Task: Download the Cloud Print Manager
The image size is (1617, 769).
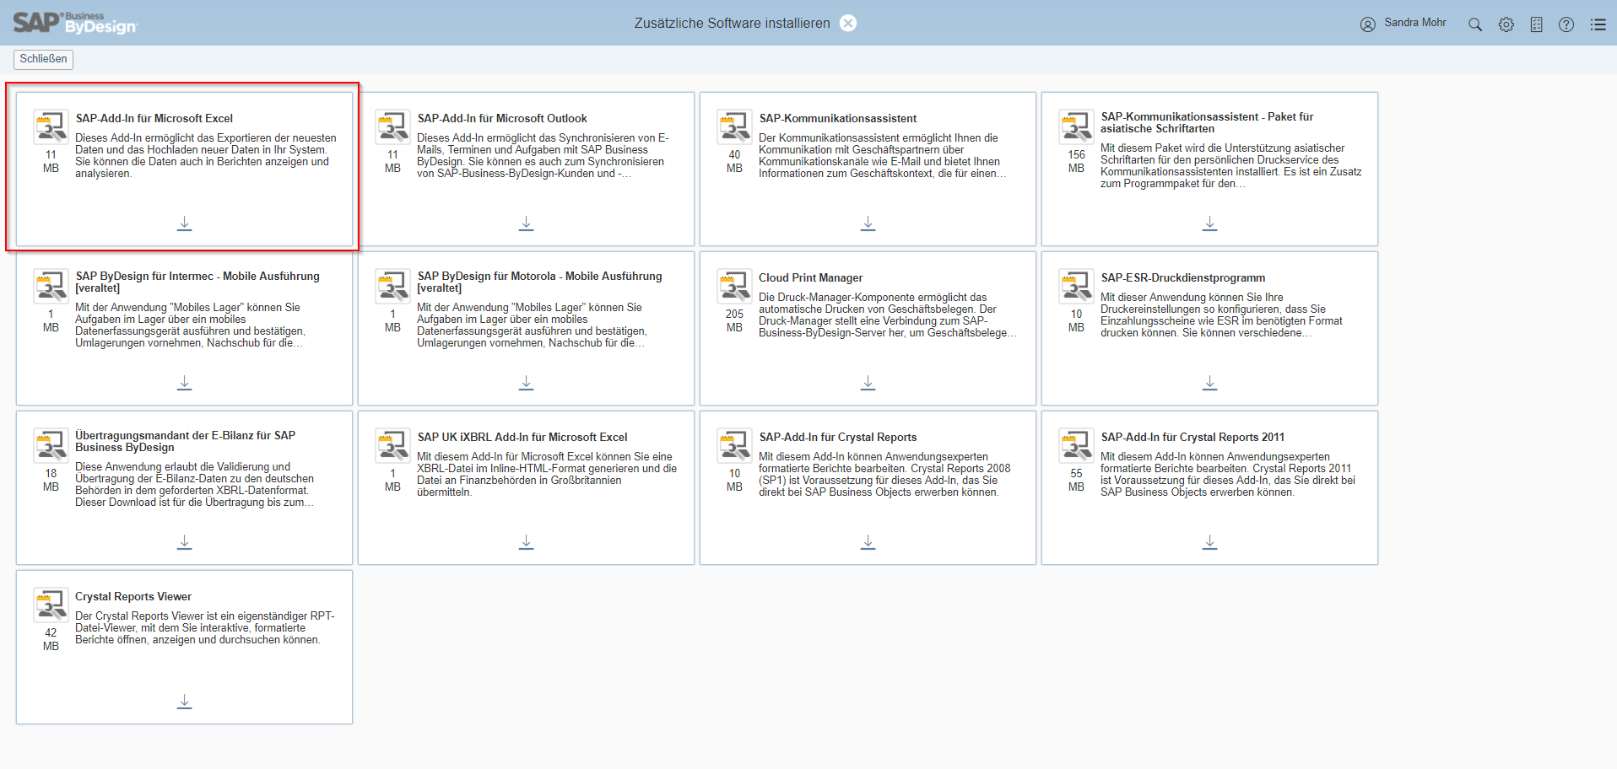Action: [868, 383]
